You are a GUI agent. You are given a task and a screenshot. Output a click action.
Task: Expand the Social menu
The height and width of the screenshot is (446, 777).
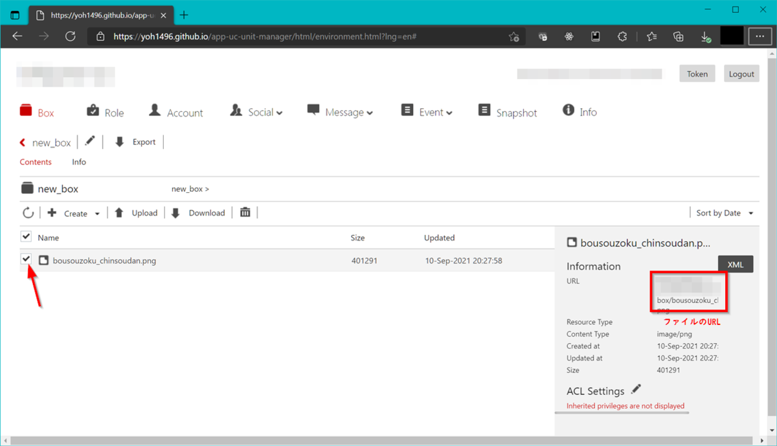click(280, 113)
